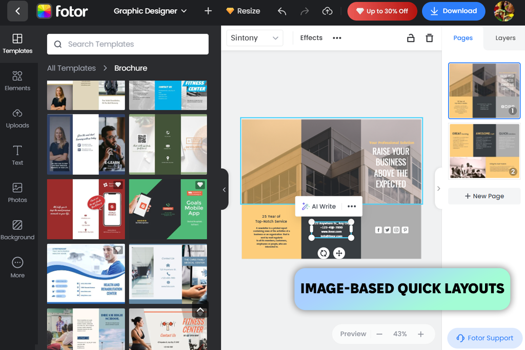Open more options beside AI Write
Screen dimensions: 525x350
coord(352,207)
